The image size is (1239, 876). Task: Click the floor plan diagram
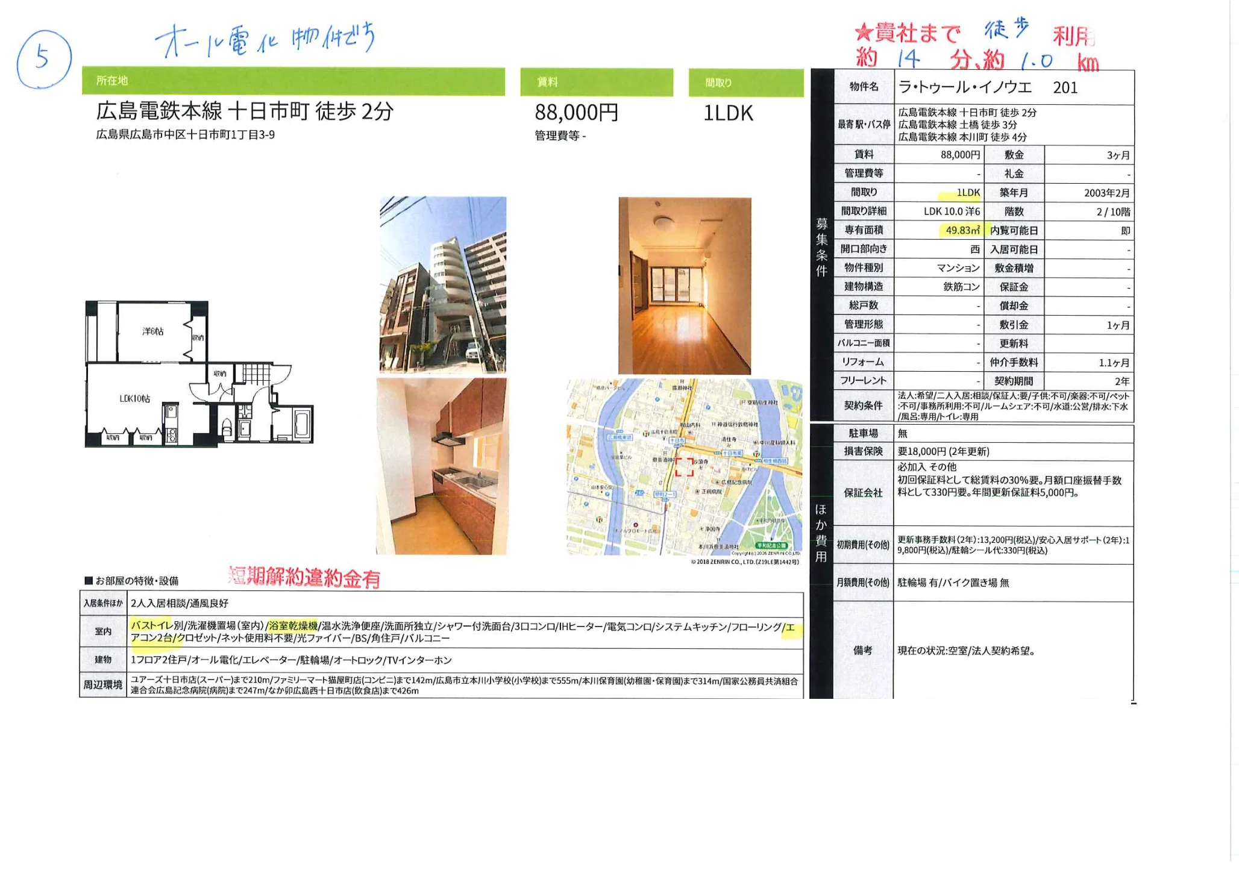click(x=199, y=374)
